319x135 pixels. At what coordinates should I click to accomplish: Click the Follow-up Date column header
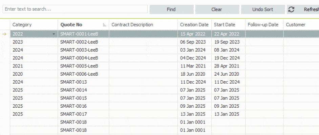click(x=263, y=25)
